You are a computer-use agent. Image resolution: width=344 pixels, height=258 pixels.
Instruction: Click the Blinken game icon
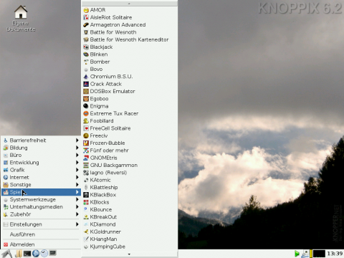pos(86,54)
